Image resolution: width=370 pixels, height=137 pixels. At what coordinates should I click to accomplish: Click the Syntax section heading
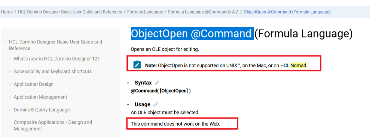click(143, 82)
